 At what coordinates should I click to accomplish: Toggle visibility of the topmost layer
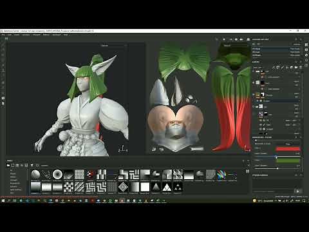coord(254,72)
